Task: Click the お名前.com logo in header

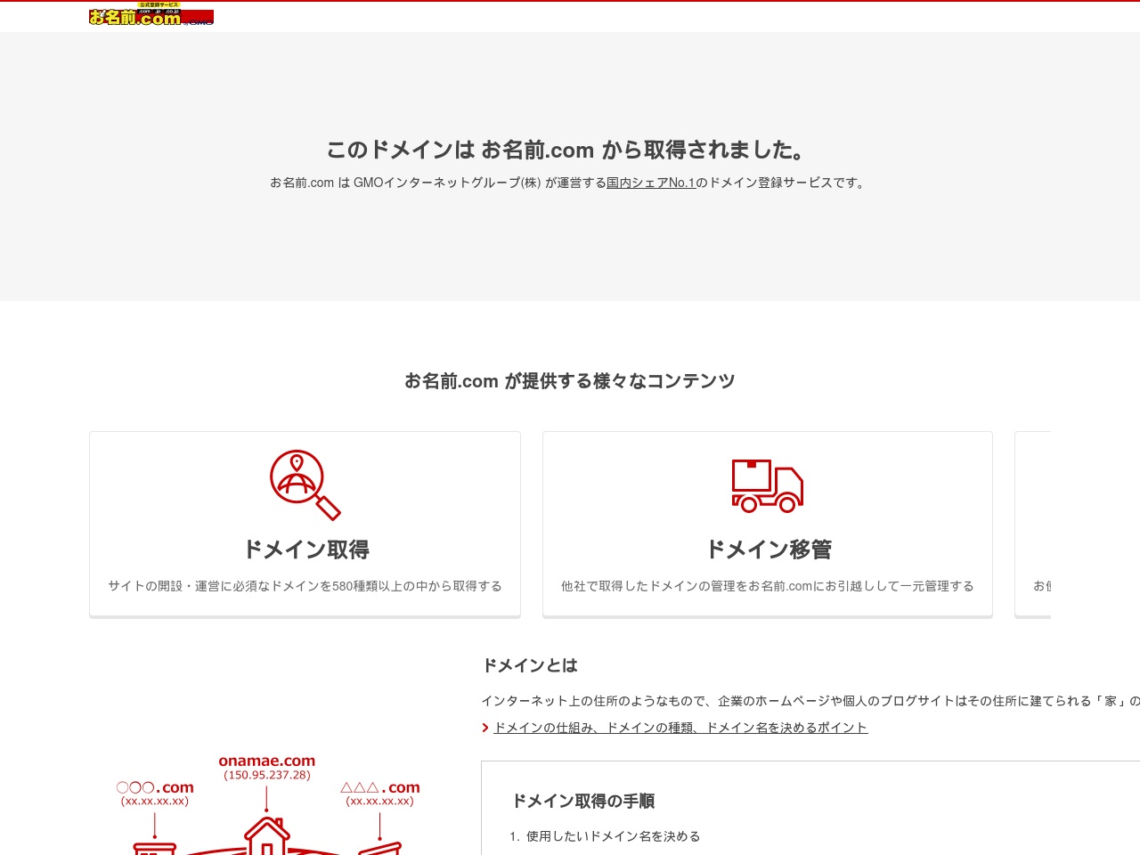Action: (151, 14)
